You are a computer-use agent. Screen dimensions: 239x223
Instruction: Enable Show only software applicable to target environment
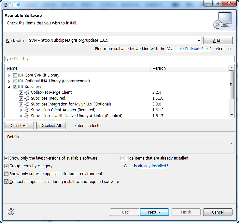(6, 174)
